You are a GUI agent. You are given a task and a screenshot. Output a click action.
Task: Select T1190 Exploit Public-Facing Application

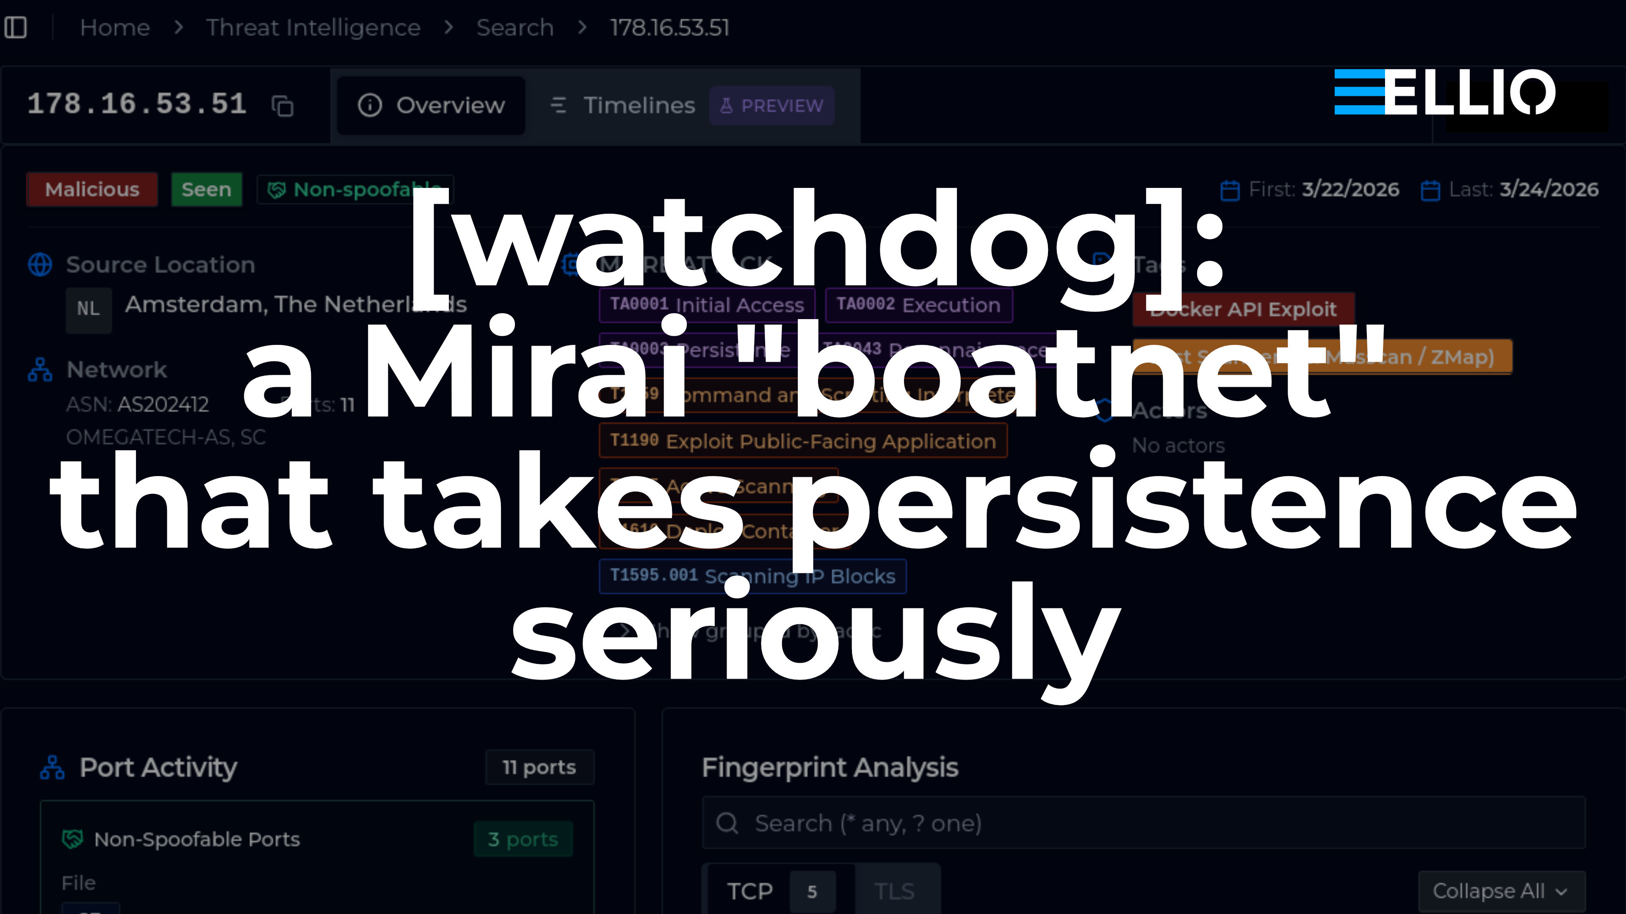coord(803,441)
